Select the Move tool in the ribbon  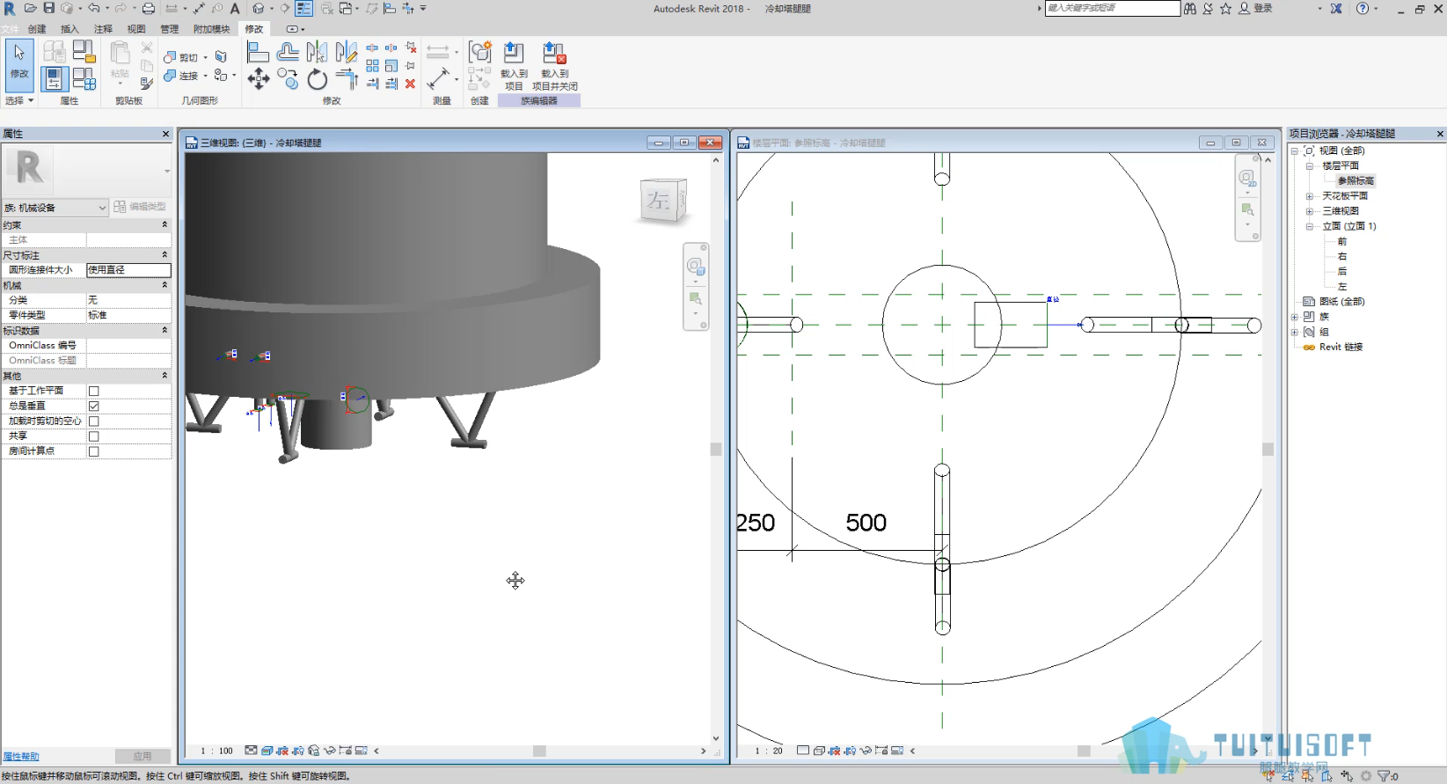tap(259, 79)
